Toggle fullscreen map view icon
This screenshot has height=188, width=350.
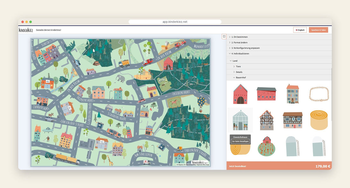click(x=224, y=36)
